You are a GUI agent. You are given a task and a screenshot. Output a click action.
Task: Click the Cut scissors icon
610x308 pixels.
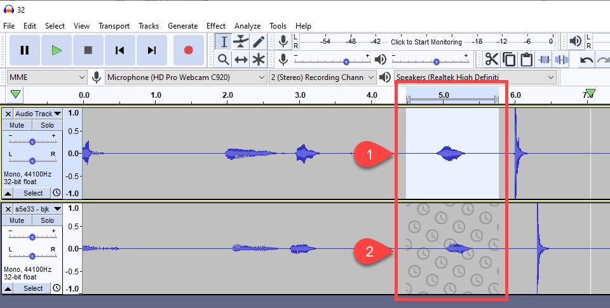(x=492, y=60)
